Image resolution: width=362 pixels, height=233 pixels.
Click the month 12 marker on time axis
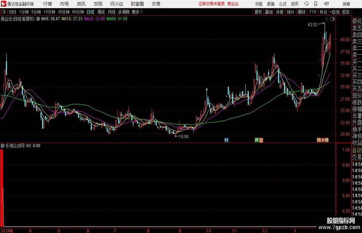pyautogui.click(x=265, y=231)
